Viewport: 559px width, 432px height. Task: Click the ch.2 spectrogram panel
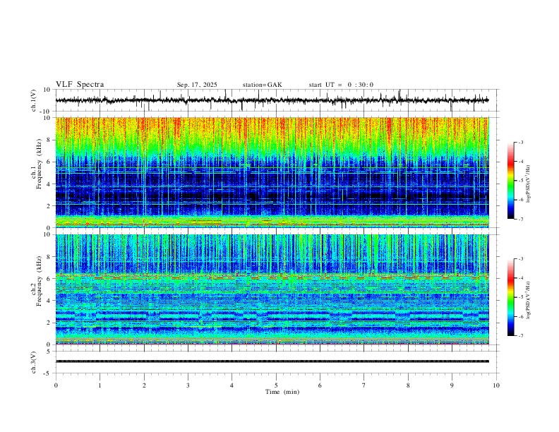pos(272,289)
